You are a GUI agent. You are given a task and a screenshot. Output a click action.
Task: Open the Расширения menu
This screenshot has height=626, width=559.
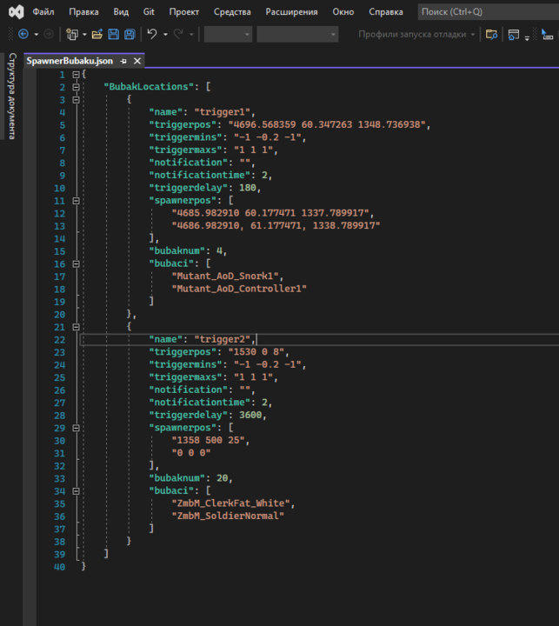click(x=291, y=12)
